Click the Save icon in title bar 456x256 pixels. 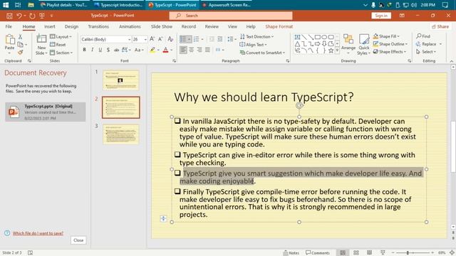click(9, 16)
